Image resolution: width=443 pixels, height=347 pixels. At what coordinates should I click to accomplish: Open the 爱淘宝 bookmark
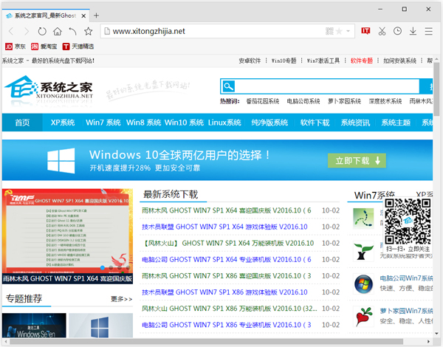(44, 47)
